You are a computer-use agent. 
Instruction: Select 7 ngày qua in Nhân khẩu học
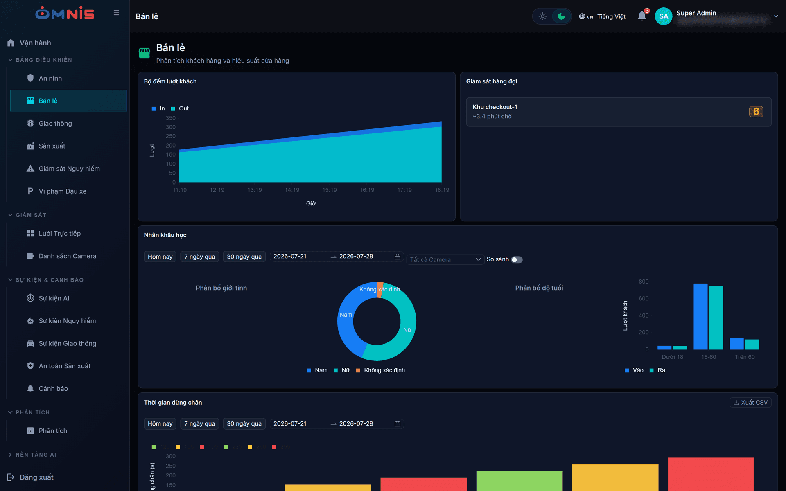click(199, 257)
